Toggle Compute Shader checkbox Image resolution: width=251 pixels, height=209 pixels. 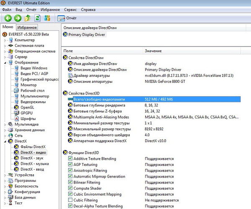(x=70, y=188)
